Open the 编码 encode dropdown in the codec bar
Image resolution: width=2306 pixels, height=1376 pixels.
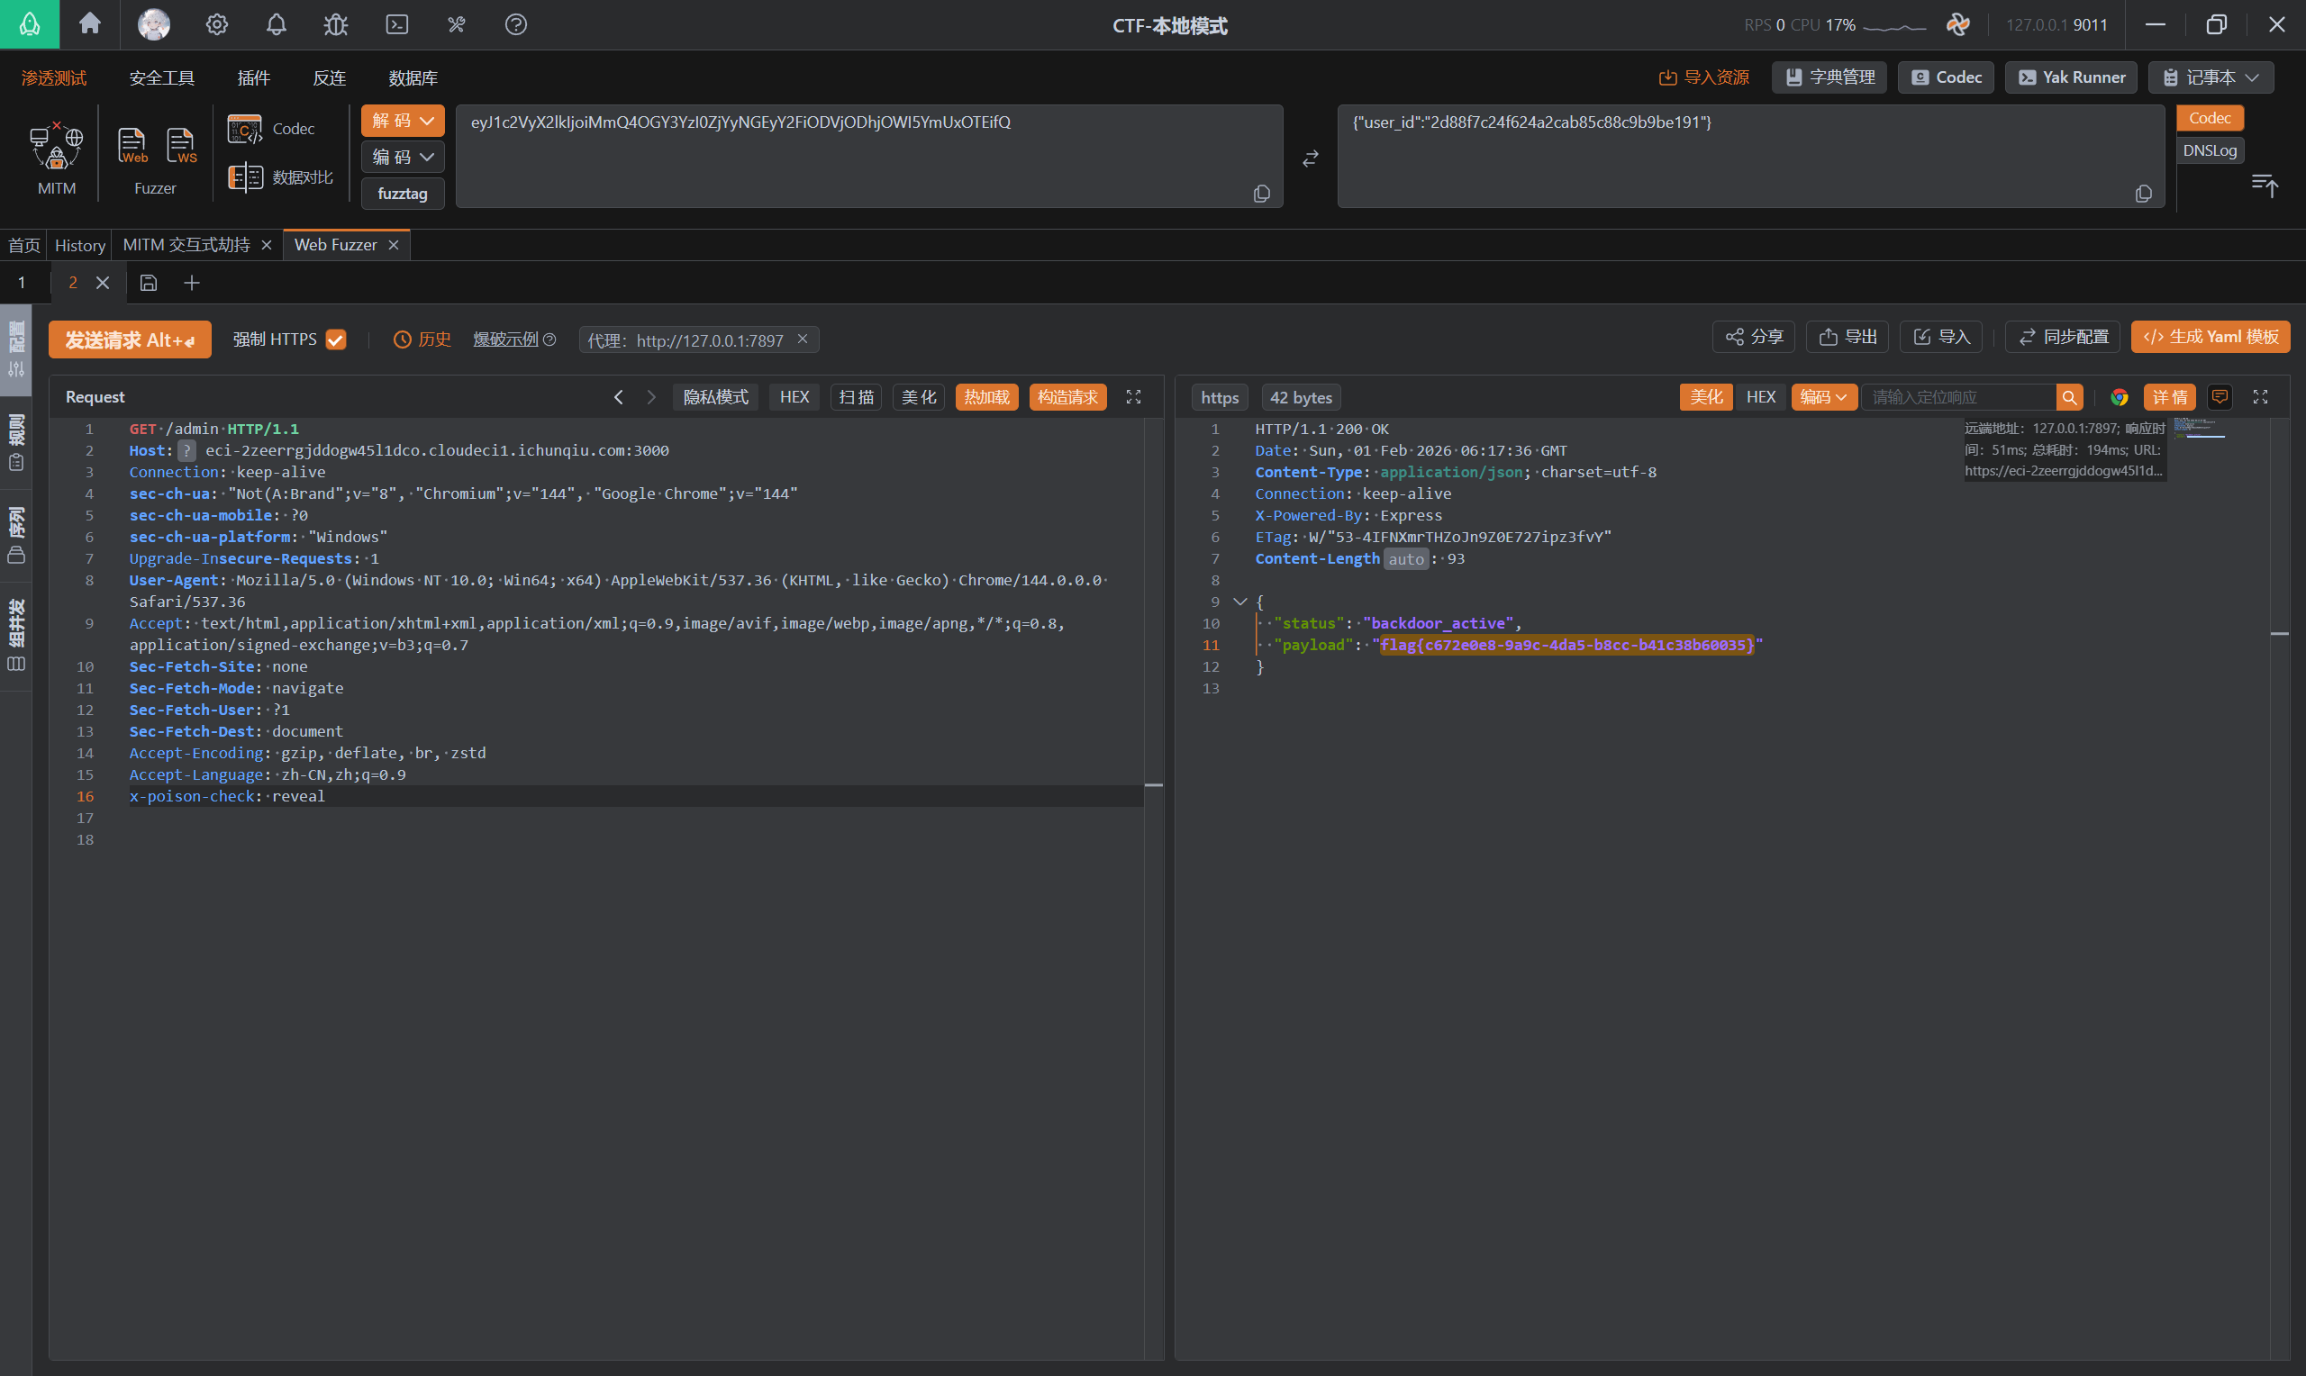[403, 157]
